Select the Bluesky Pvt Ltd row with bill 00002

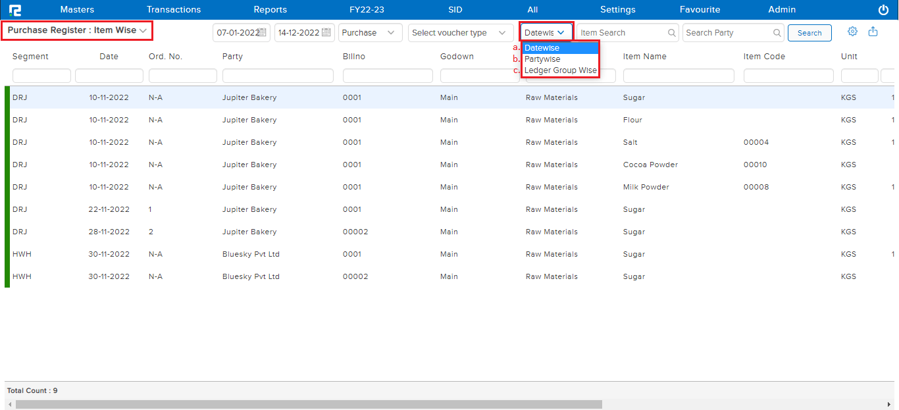251,276
